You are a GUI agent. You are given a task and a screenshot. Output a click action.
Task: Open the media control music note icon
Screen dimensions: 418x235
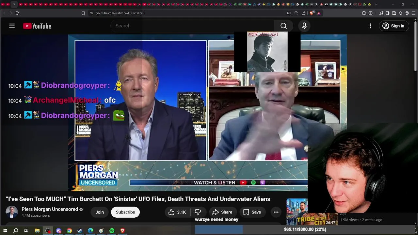point(381,13)
